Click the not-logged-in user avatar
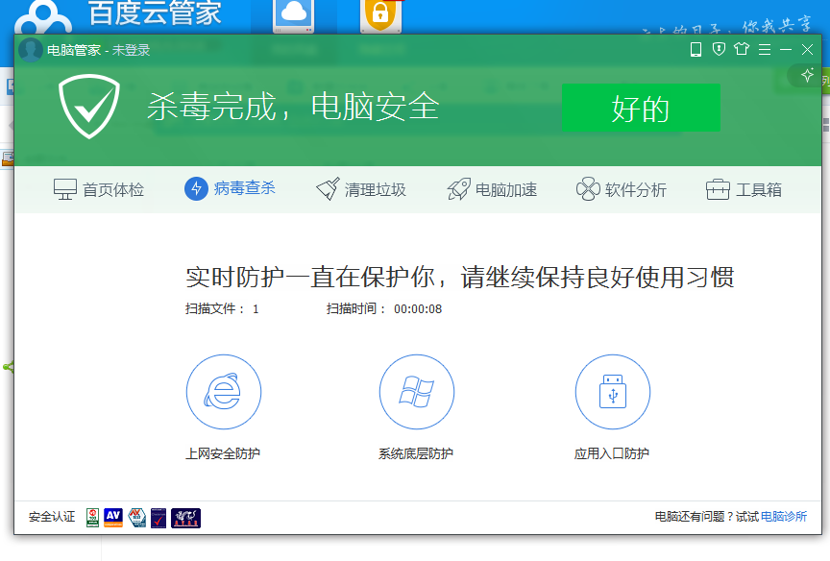 (30, 50)
